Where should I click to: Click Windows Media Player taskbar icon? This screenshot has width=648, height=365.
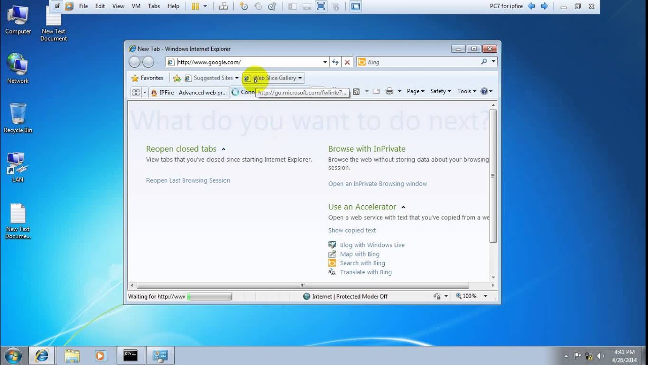click(x=100, y=355)
